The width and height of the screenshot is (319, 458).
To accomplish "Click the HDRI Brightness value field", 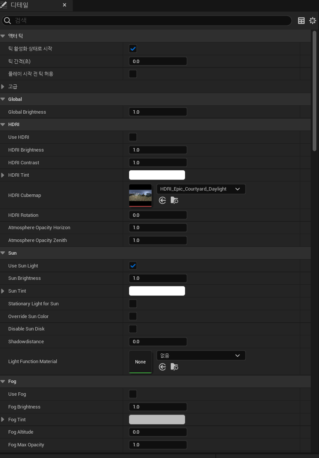I will point(158,150).
